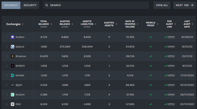Click KuCoin audited balance 1.74B
197x109 pixels.
(65, 95)
